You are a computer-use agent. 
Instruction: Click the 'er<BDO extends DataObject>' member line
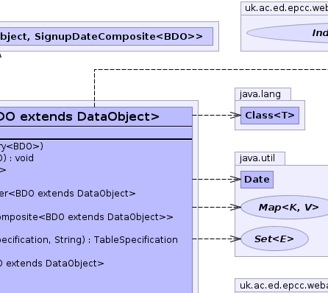coord(68,194)
